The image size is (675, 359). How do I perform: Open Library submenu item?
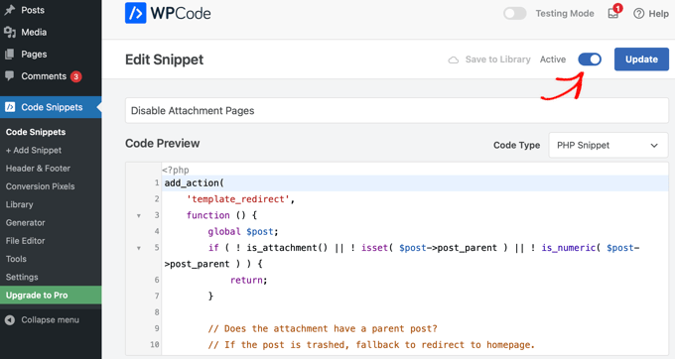click(x=20, y=204)
